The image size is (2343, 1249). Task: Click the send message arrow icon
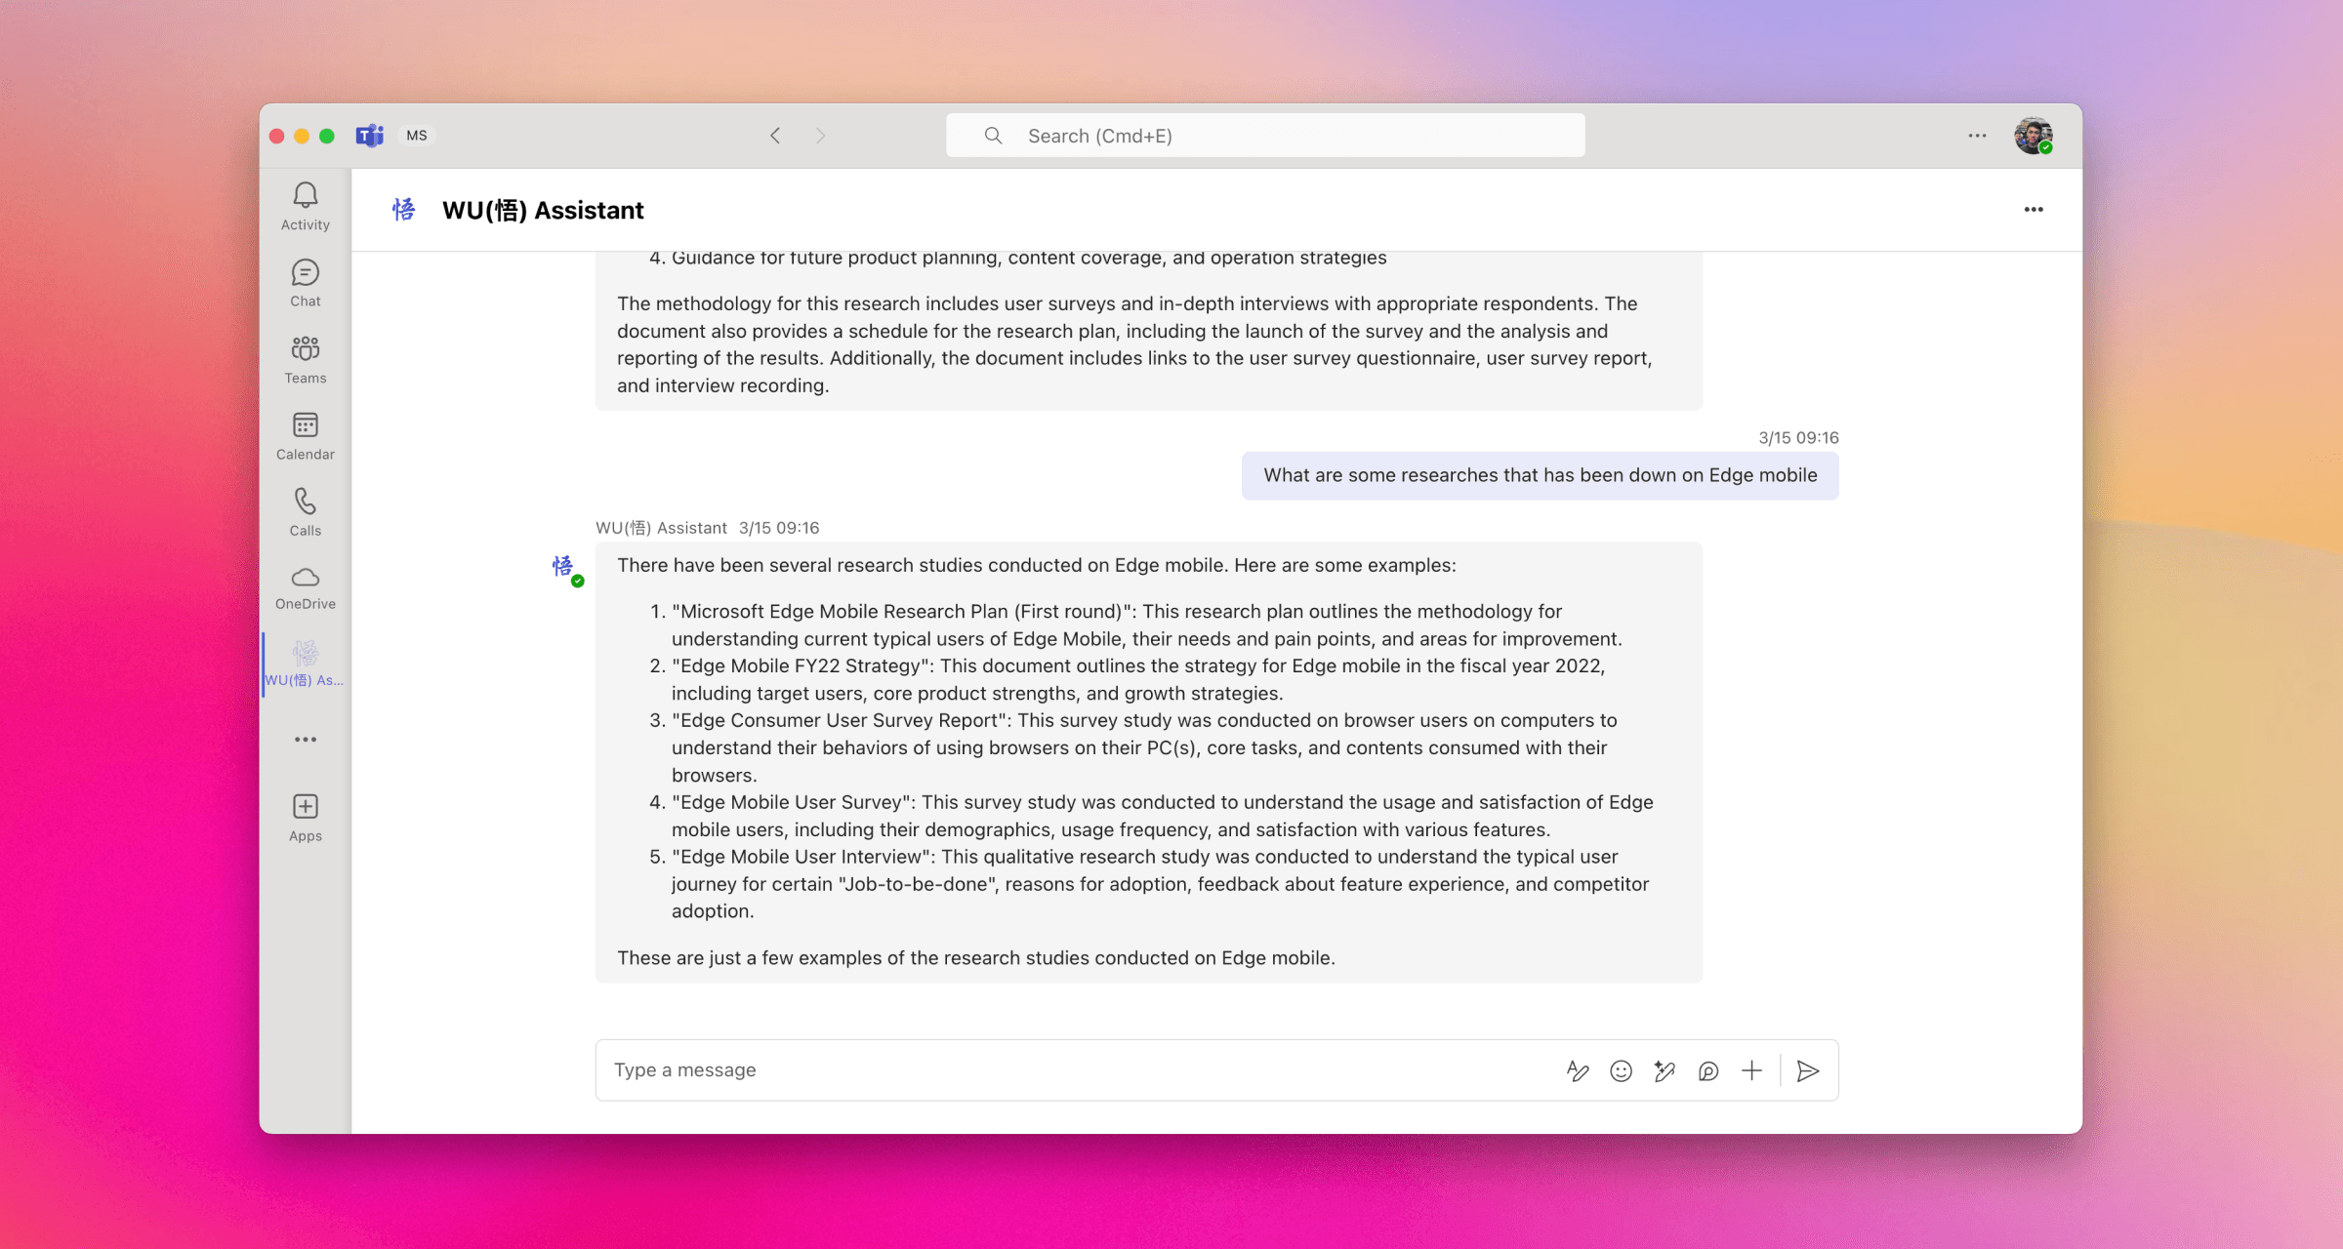coord(1808,1069)
